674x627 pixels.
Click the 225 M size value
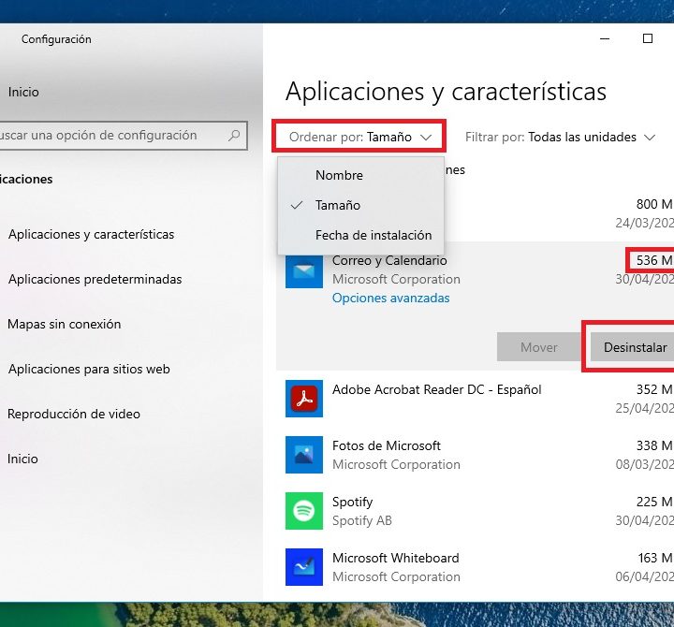(x=654, y=502)
